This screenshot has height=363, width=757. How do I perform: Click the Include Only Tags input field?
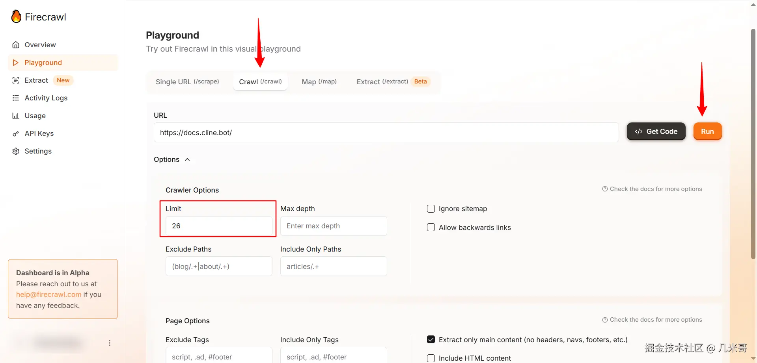[x=334, y=355]
